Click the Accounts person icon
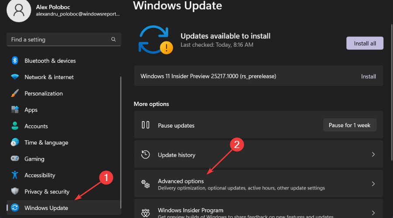The width and height of the screenshot is (393, 218). (15, 126)
